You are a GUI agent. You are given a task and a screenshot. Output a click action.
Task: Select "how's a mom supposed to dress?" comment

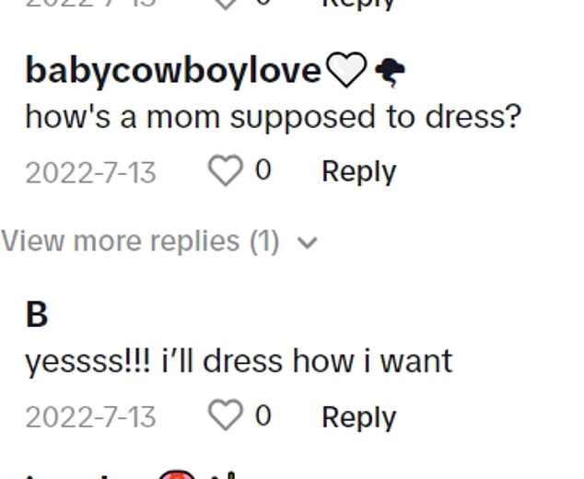273,118
